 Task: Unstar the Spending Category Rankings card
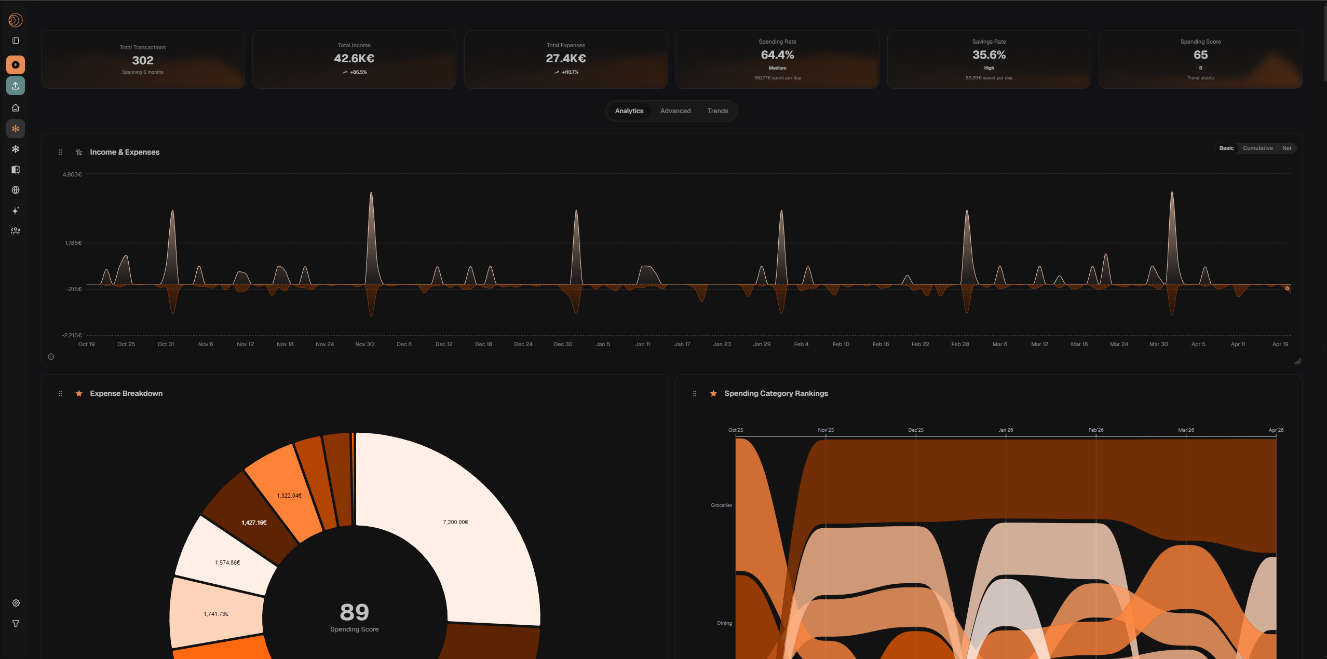pyautogui.click(x=713, y=393)
